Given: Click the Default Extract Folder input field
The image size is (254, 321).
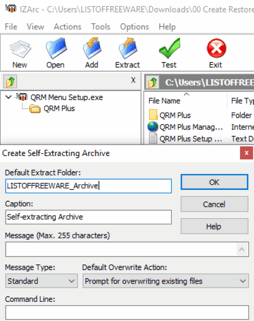Looking at the screenshot, I should (x=89, y=186).
